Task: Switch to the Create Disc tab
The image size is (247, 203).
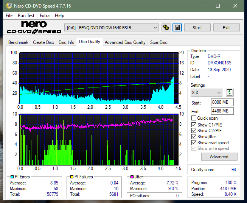Action: click(43, 42)
